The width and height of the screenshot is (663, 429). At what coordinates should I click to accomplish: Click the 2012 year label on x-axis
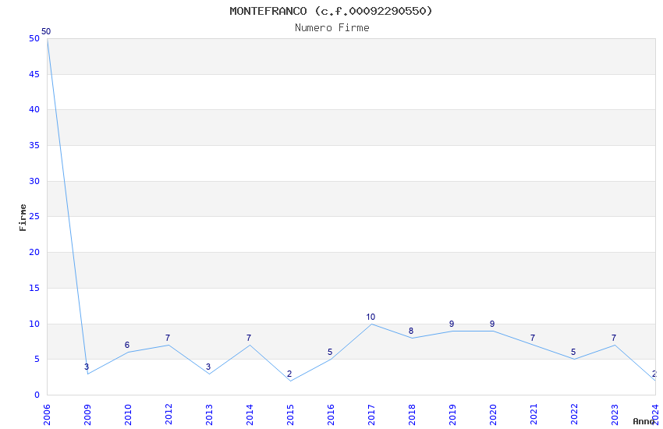pyautogui.click(x=168, y=415)
